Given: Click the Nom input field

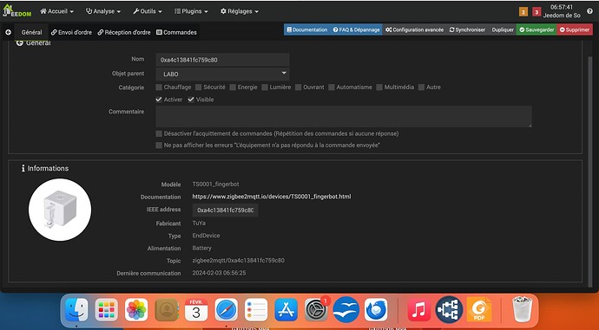Looking at the screenshot, I should coord(222,60).
